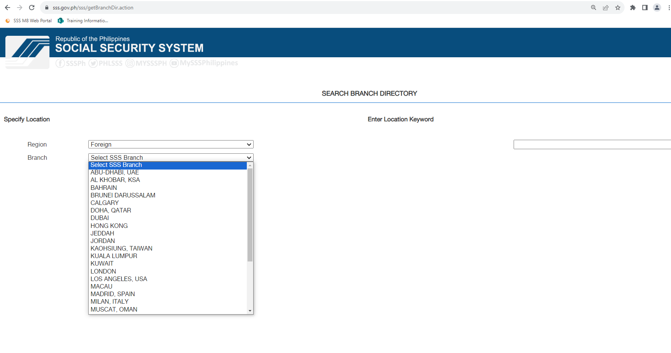Expand the Region dropdown showing Foreign
The image size is (671, 353).
[171, 144]
